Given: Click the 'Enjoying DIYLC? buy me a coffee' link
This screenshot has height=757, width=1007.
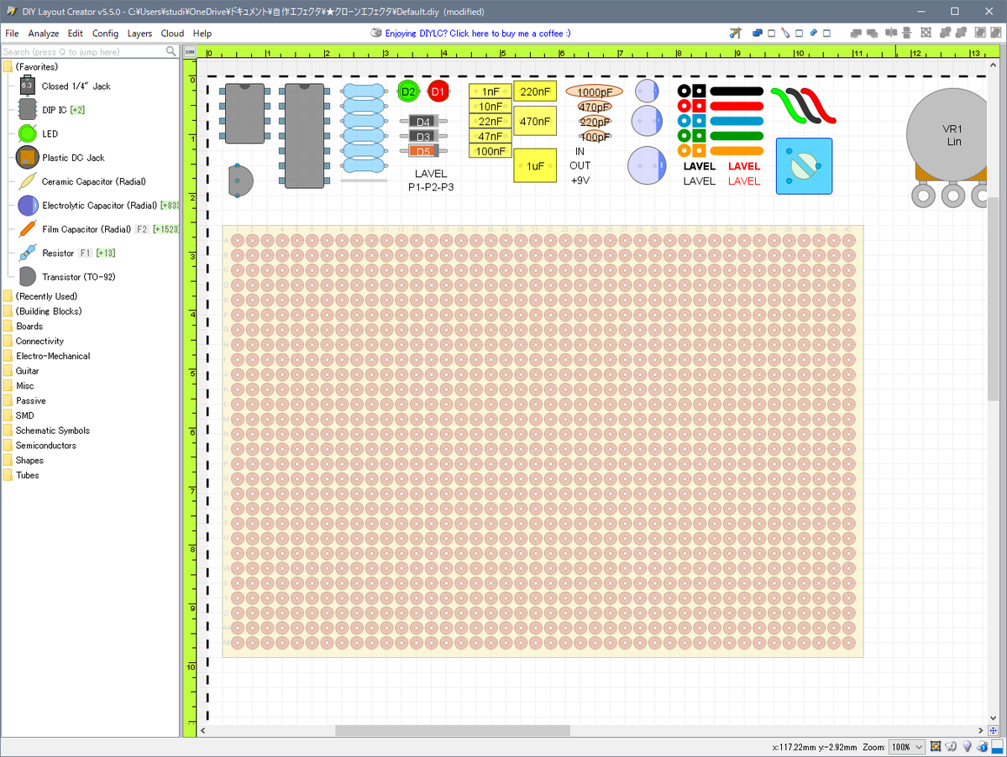Looking at the screenshot, I should click(x=478, y=34).
